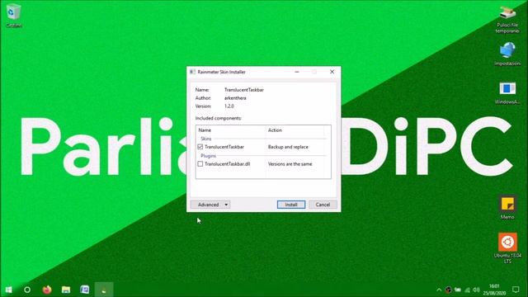Click the battery tray icon
Viewport: 528px width, 297px height.
(458, 290)
